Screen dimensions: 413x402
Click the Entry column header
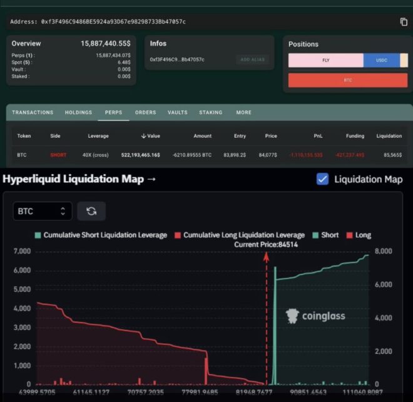[240, 136]
